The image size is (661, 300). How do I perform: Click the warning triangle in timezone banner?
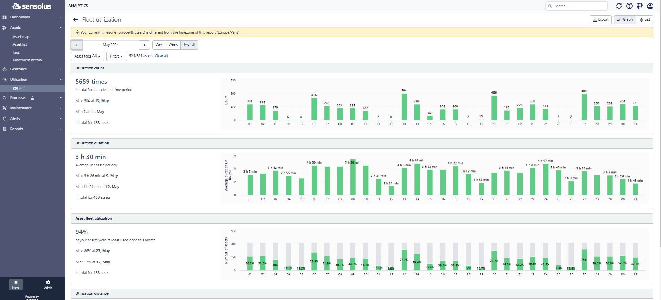coord(77,32)
